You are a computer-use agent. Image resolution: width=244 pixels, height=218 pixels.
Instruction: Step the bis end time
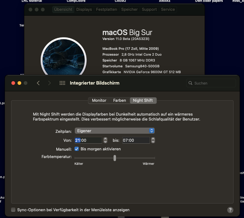[x=153, y=140]
